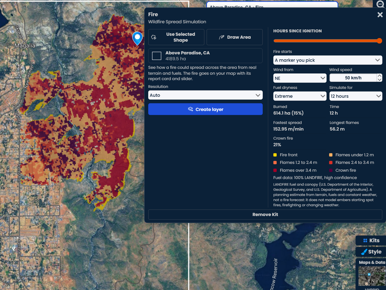Image resolution: width=386 pixels, height=290 pixels.
Task: Click the Use Selected Shape button
Action: point(176,37)
